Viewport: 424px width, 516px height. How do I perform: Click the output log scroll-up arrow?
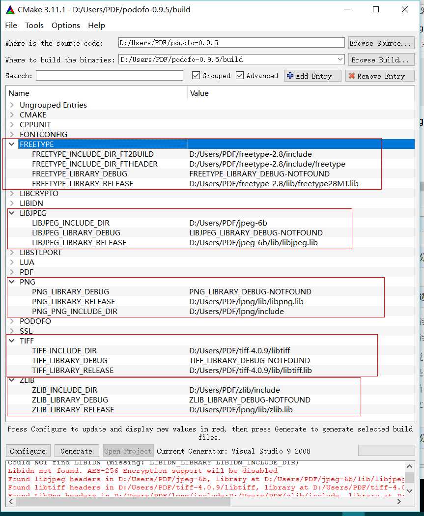[410, 466]
